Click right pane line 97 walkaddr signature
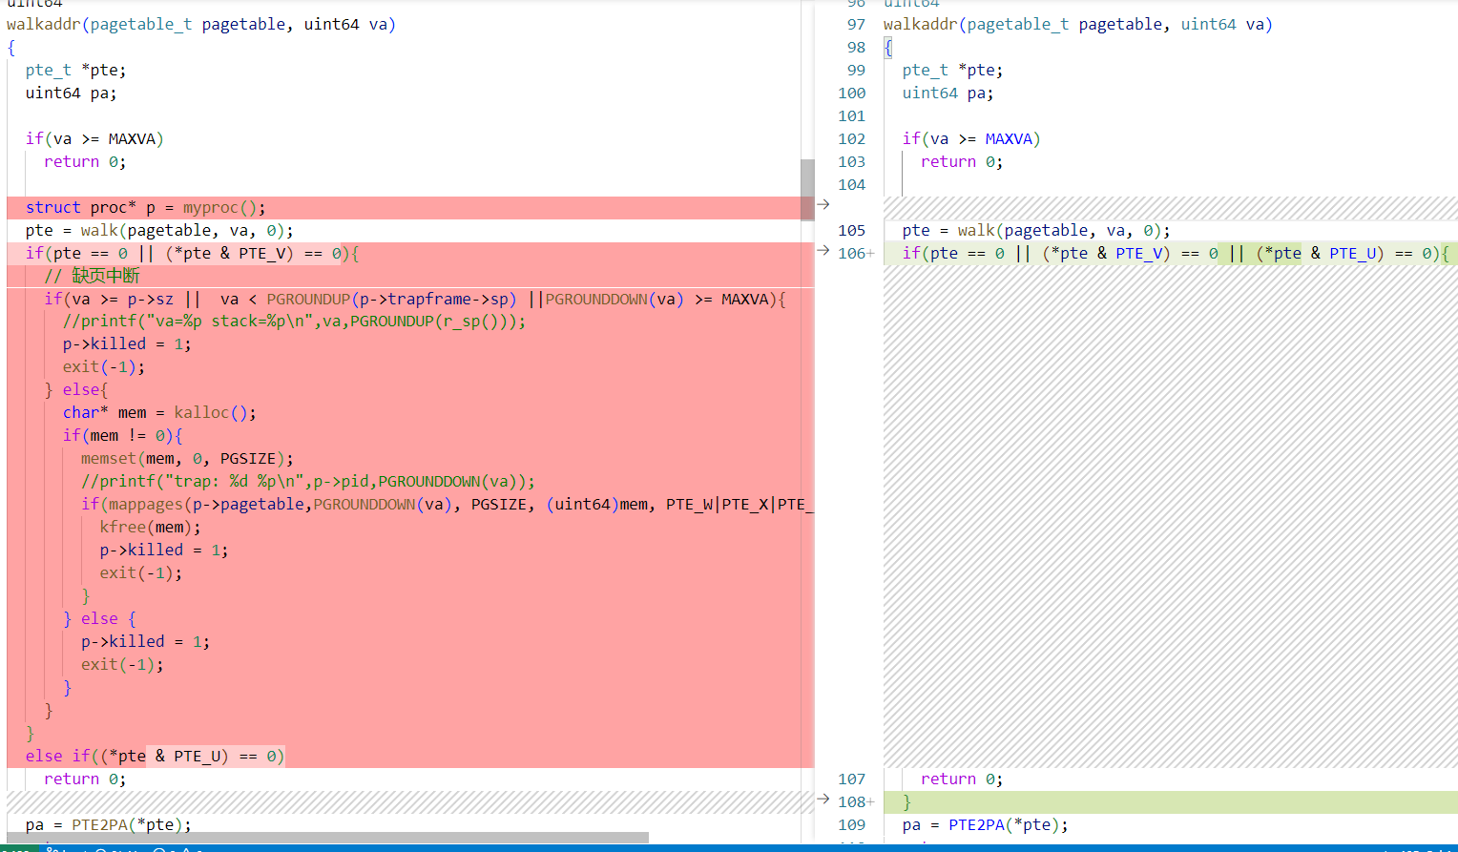The height and width of the screenshot is (852, 1458). point(1078,25)
